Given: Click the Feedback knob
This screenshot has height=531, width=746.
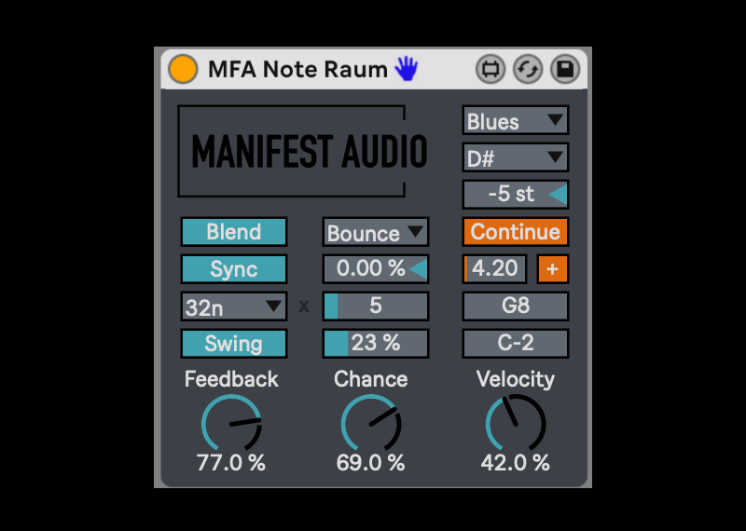Looking at the screenshot, I should tap(231, 424).
